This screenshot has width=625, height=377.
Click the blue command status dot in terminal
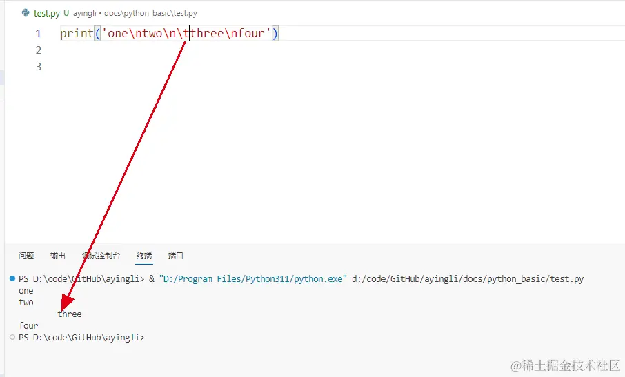click(12, 278)
